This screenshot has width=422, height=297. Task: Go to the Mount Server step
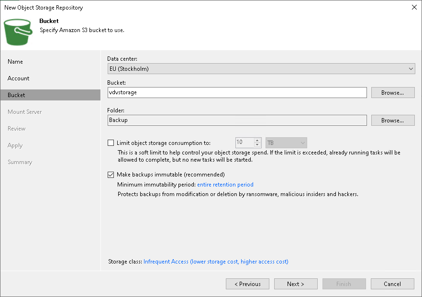click(24, 111)
